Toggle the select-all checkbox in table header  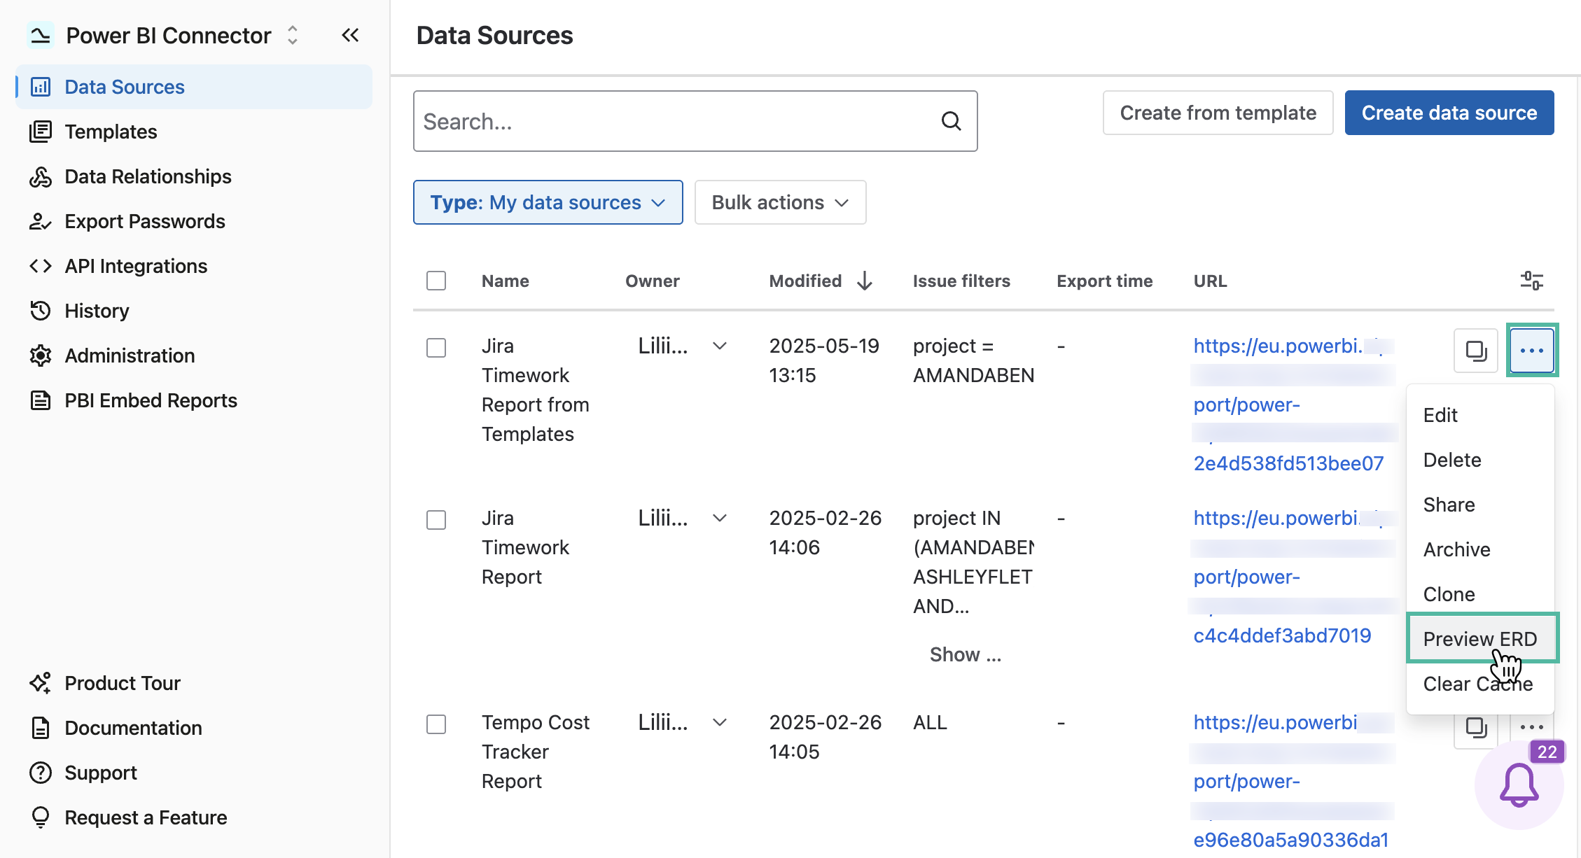click(x=436, y=281)
